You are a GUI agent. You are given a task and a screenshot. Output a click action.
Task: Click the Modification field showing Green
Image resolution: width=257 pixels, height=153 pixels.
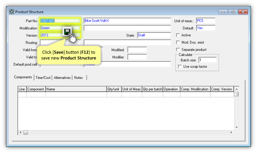point(60,28)
